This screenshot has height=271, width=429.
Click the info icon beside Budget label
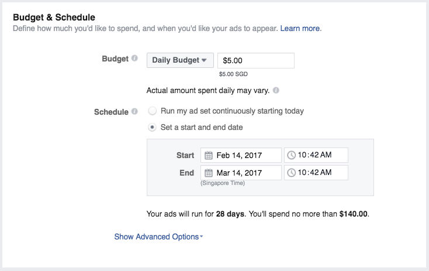click(x=134, y=59)
